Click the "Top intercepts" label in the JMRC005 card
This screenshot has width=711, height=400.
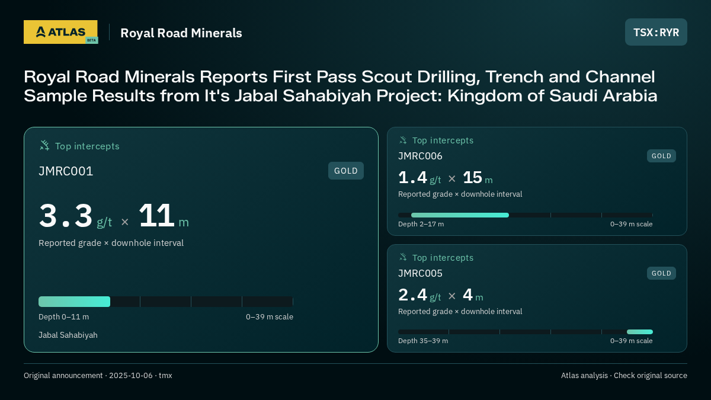(443, 258)
